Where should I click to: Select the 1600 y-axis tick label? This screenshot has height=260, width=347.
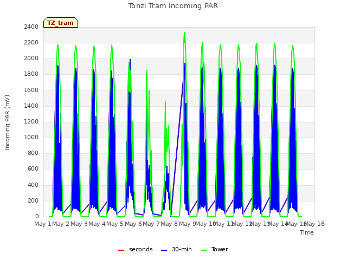31,90
